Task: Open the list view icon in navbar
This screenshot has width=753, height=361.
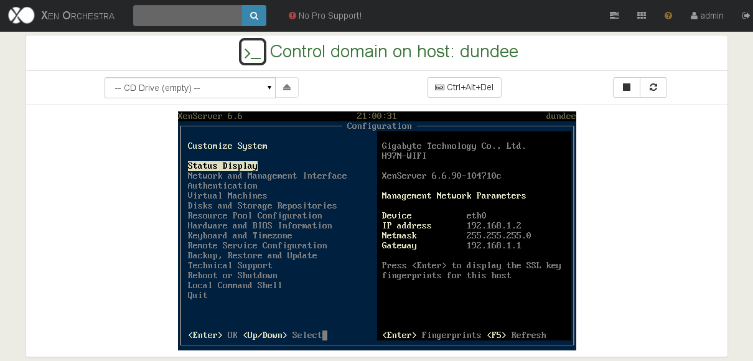Action: pos(614,16)
